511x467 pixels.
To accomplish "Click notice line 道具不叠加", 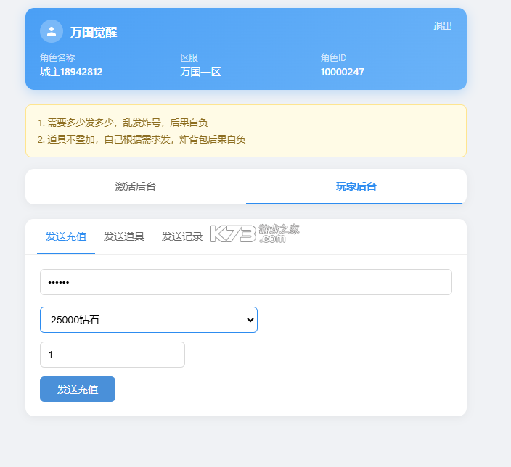I will click(x=142, y=139).
